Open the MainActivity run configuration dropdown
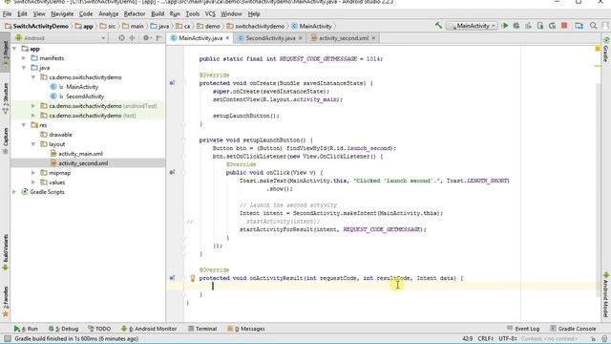 click(472, 26)
